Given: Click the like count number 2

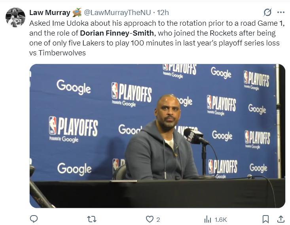Looking at the screenshot, I should pos(158,219).
